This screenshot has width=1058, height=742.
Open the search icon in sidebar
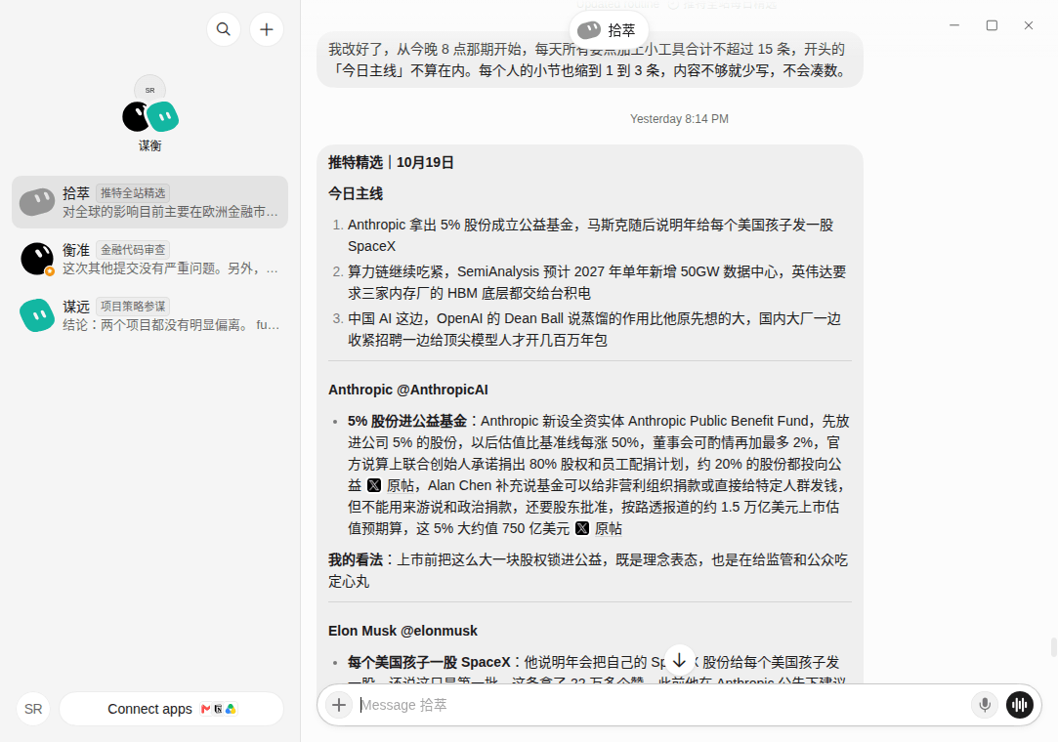[x=224, y=29]
